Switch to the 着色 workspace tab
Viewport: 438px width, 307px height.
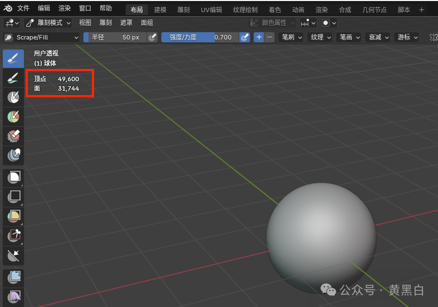click(274, 10)
